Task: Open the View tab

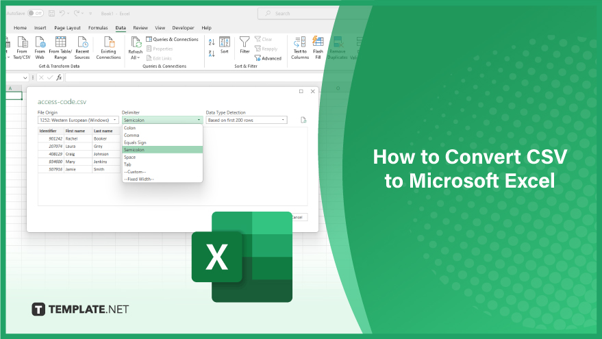Action: (x=160, y=28)
